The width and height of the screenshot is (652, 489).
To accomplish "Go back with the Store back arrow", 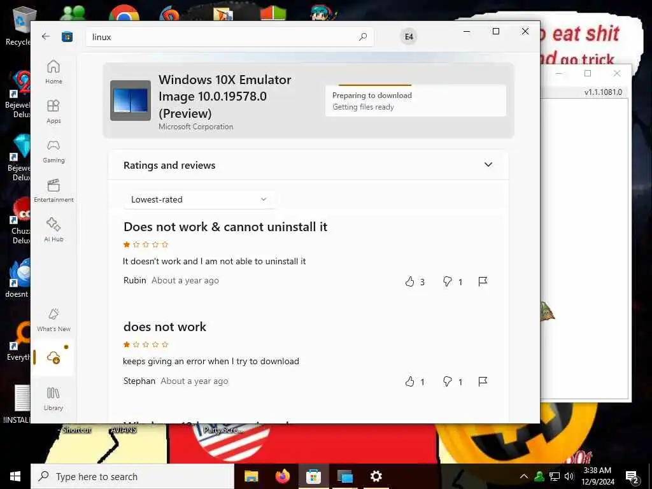I will click(x=46, y=36).
